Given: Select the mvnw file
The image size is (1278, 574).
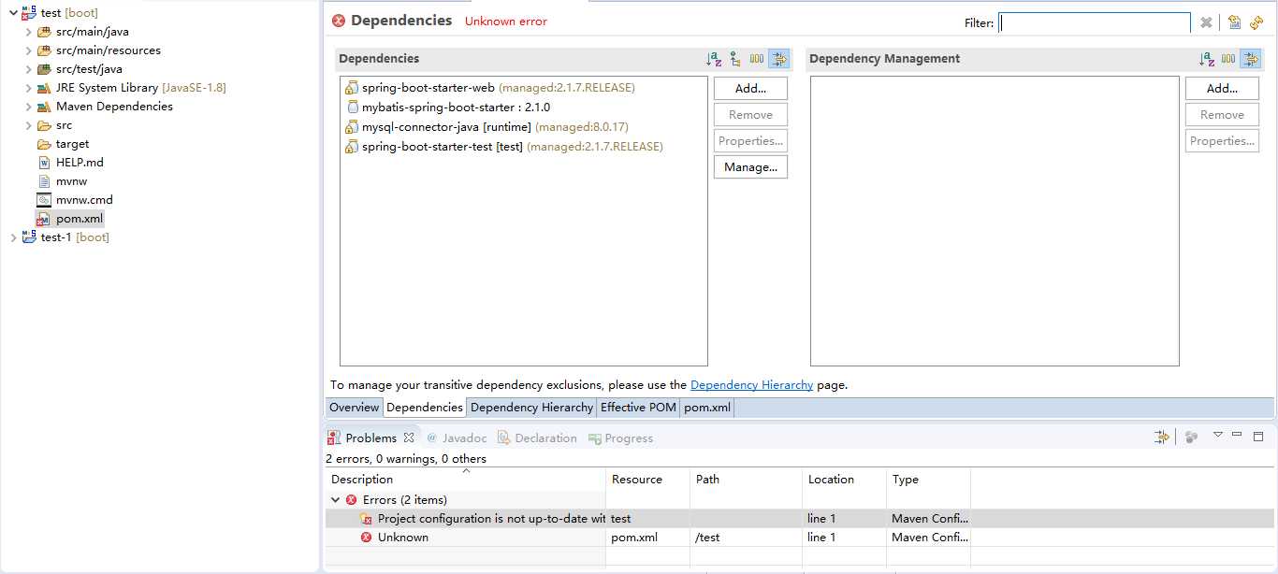Looking at the screenshot, I should [x=71, y=181].
